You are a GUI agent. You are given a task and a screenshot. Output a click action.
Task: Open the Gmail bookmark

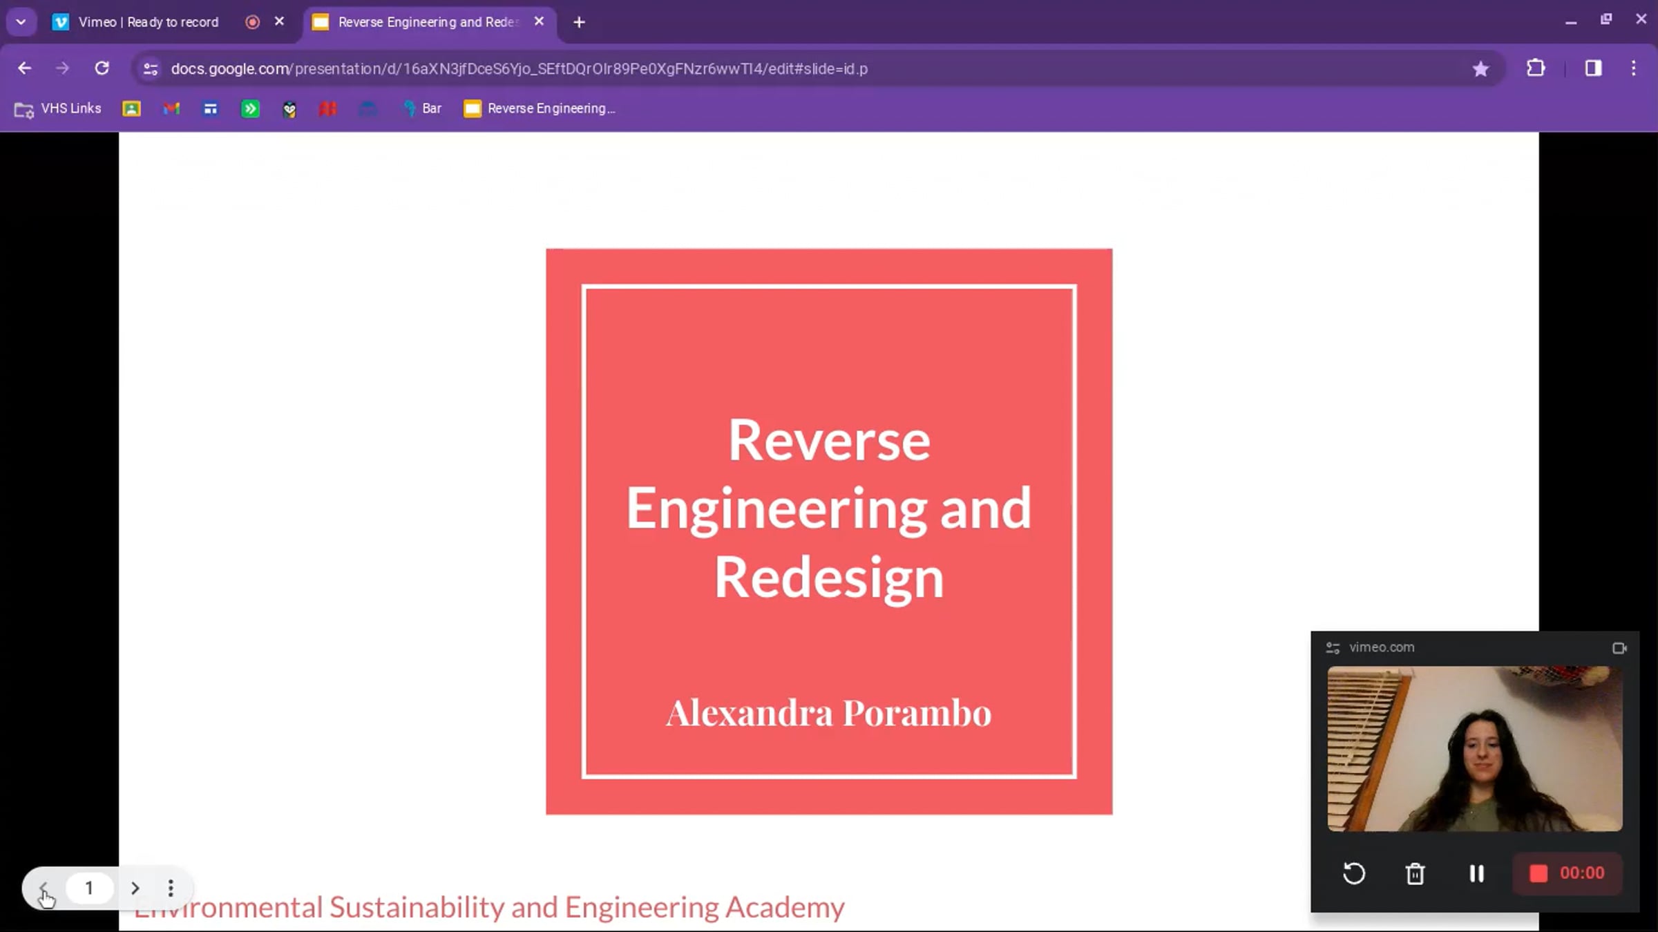pos(171,108)
